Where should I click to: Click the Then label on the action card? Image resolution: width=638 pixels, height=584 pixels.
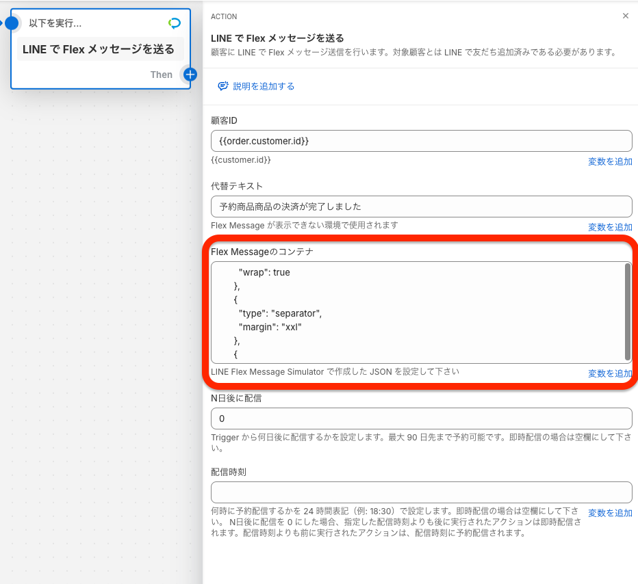[161, 75]
